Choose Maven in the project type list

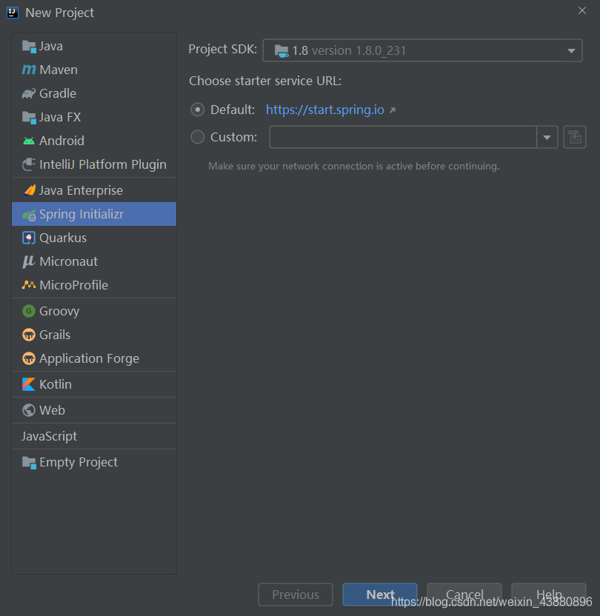coord(94,70)
